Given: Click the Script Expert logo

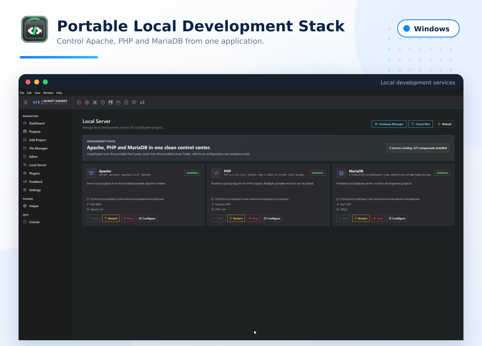Looking at the screenshot, I should (x=50, y=102).
